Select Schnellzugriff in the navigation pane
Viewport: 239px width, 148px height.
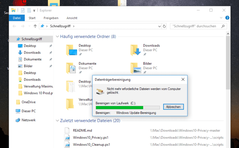pos(31,39)
